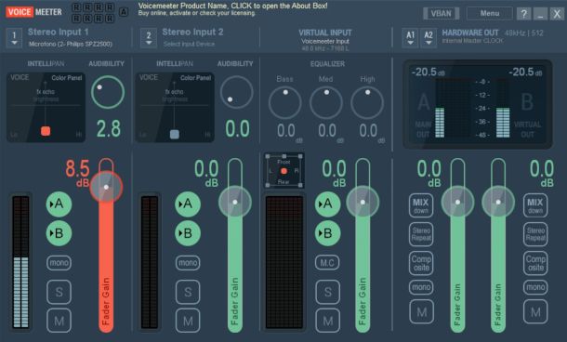Toggle Stereo Repeat on bus B
The width and height of the screenshot is (567, 342).
535,234
